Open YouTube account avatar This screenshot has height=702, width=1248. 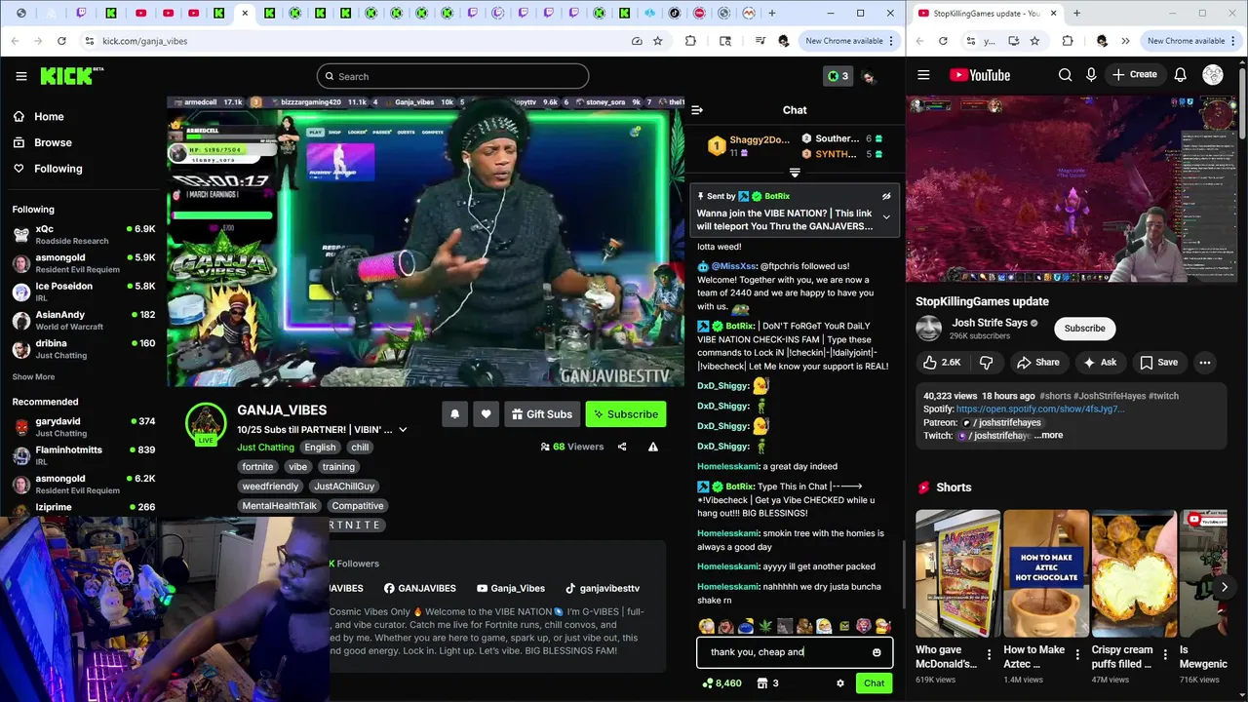click(x=1213, y=75)
